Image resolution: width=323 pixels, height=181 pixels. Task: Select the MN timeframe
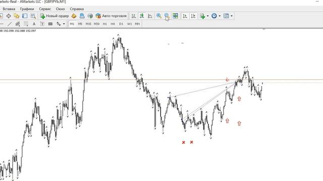tap(137, 24)
